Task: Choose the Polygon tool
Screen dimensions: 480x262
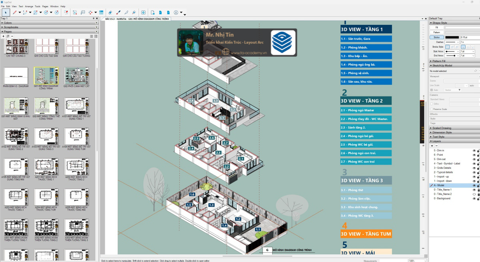Action: (x=56, y=12)
